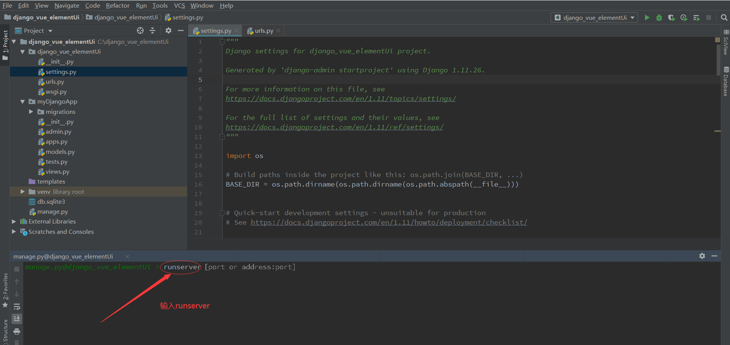The image size is (730, 345).
Task: Close the manage.py console tab
Action: click(127, 256)
